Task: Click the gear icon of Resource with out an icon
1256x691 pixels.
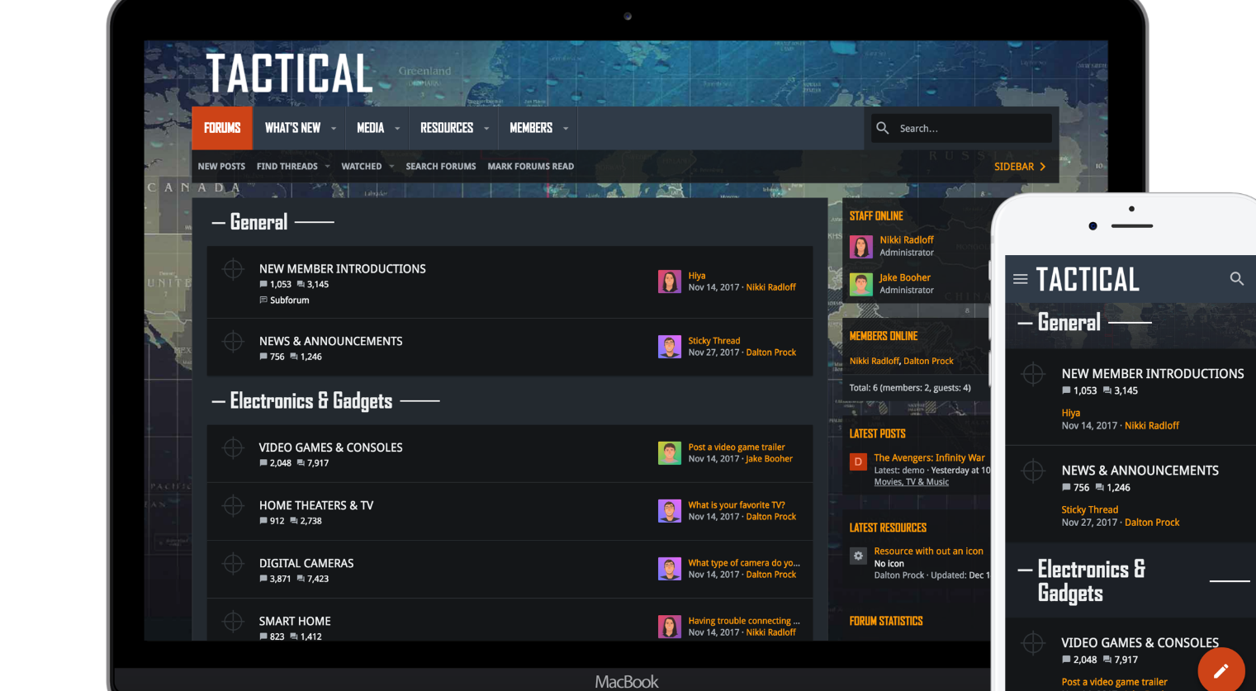Action: coord(858,556)
